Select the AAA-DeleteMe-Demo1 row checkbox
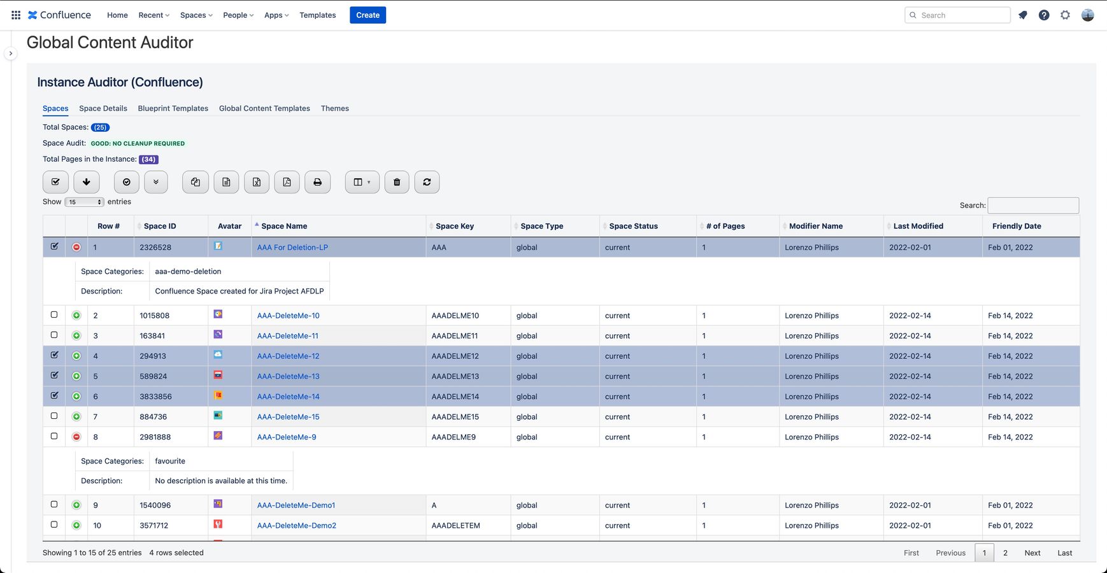Viewport: 1107px width, 573px height. point(54,504)
